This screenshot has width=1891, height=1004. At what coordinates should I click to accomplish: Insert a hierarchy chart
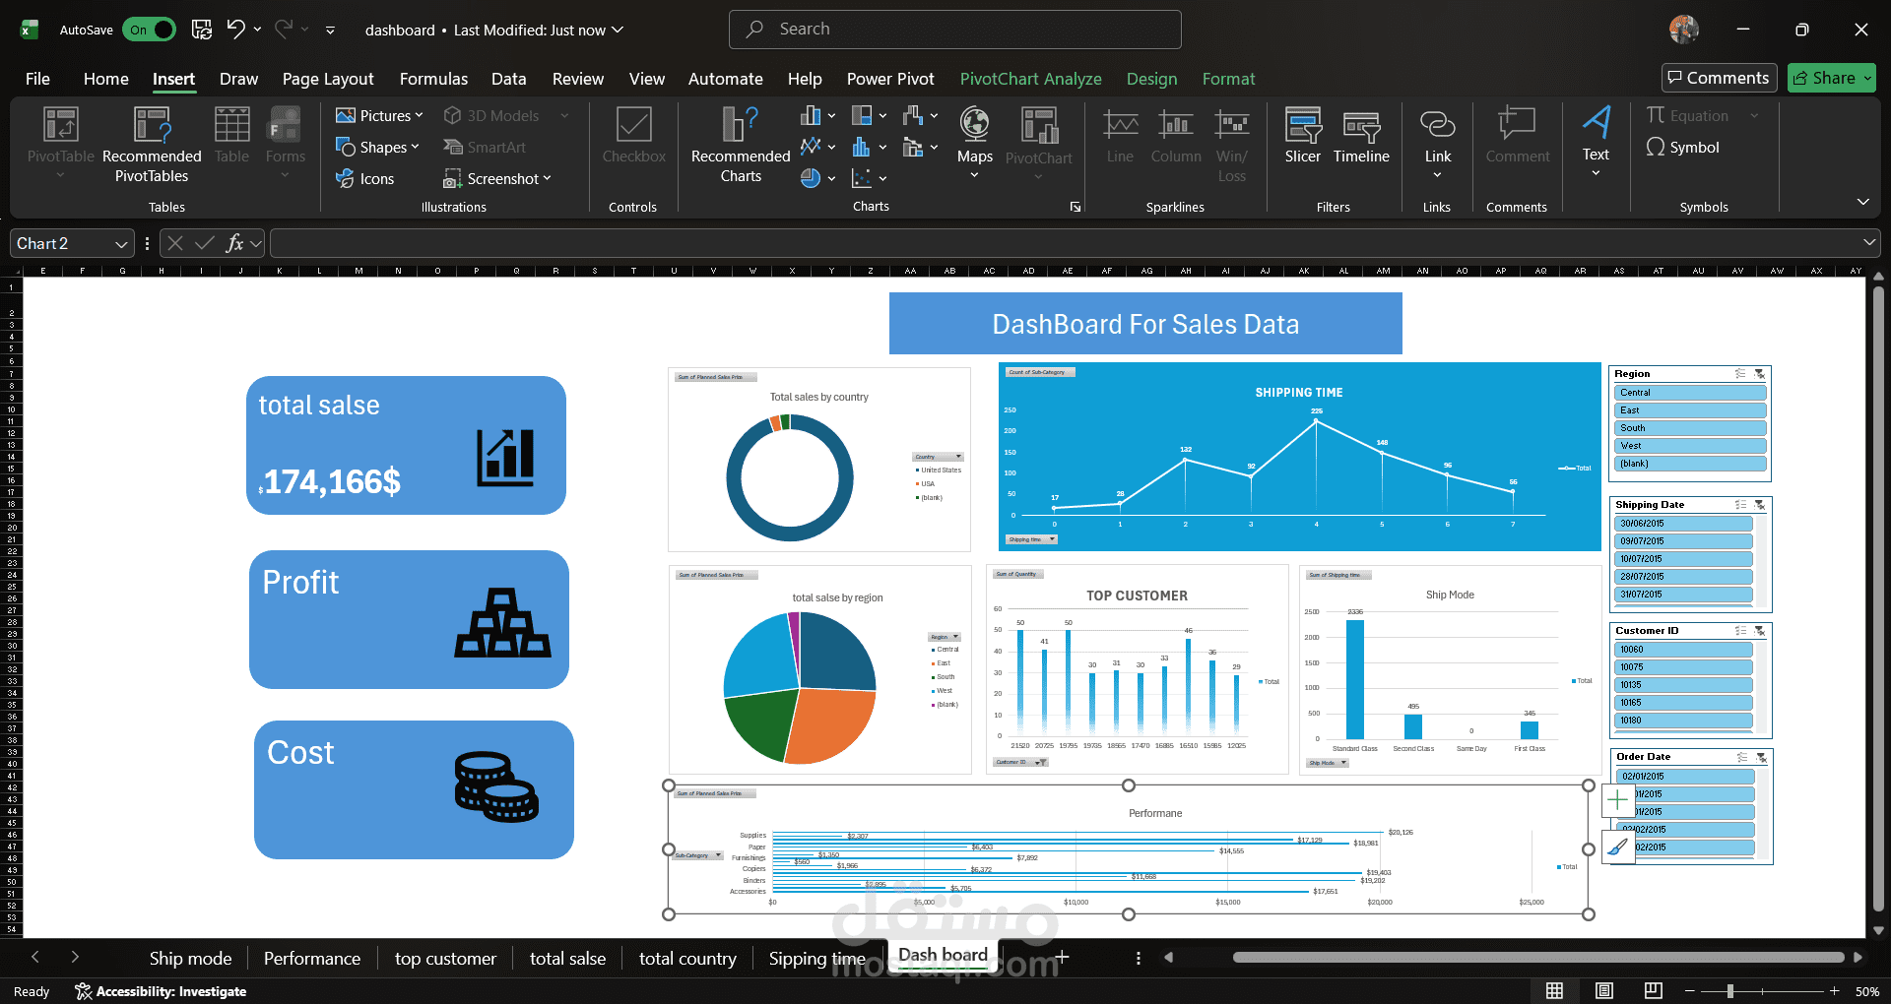[x=869, y=115]
